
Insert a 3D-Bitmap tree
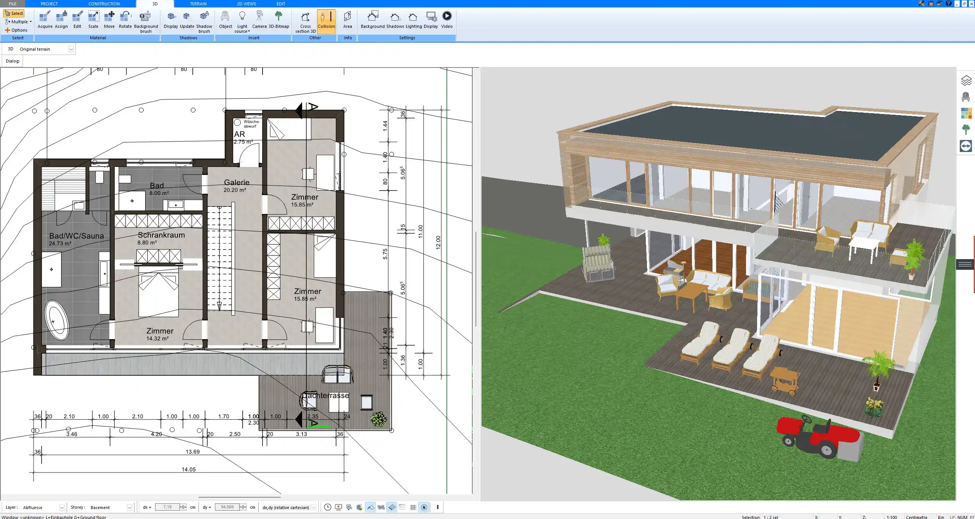click(x=279, y=20)
